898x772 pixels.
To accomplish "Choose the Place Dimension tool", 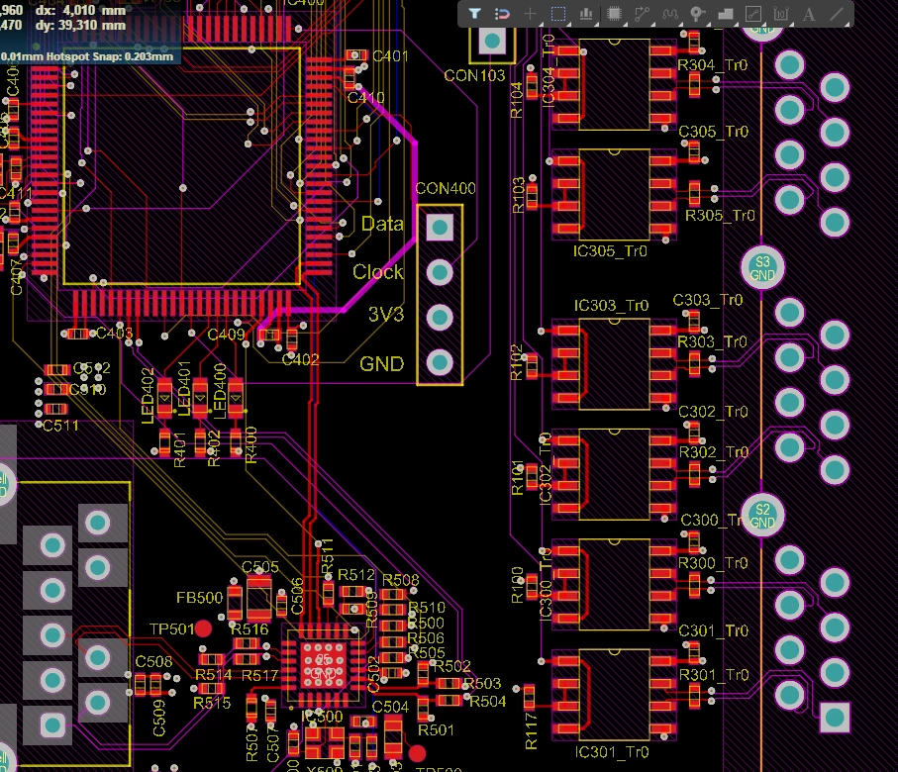I will 781,14.
